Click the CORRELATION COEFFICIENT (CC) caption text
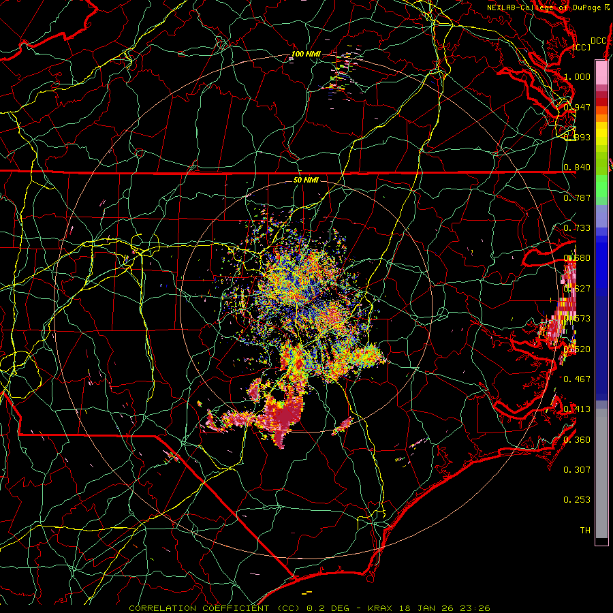The image size is (613, 613). [215, 608]
